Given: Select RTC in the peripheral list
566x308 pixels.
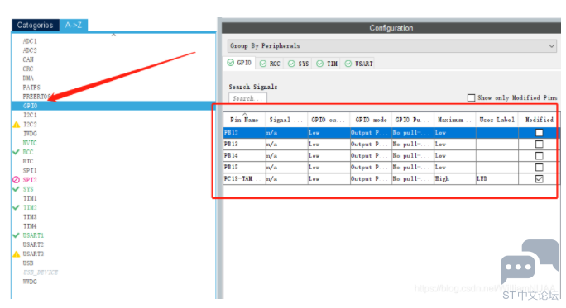Looking at the screenshot, I should (28, 161).
